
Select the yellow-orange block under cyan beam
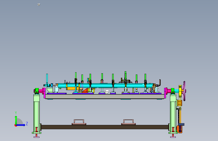pyautogui.click(x=71, y=88)
